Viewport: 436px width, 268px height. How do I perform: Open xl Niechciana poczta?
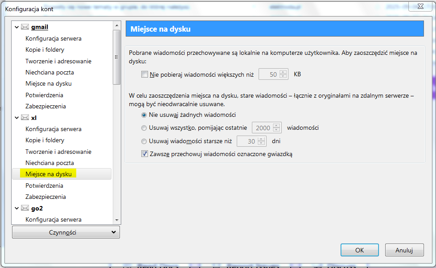point(49,163)
